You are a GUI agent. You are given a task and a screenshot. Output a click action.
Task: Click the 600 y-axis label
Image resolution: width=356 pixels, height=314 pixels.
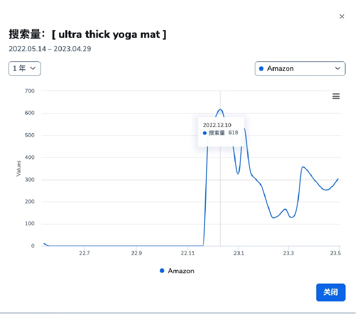29,113
